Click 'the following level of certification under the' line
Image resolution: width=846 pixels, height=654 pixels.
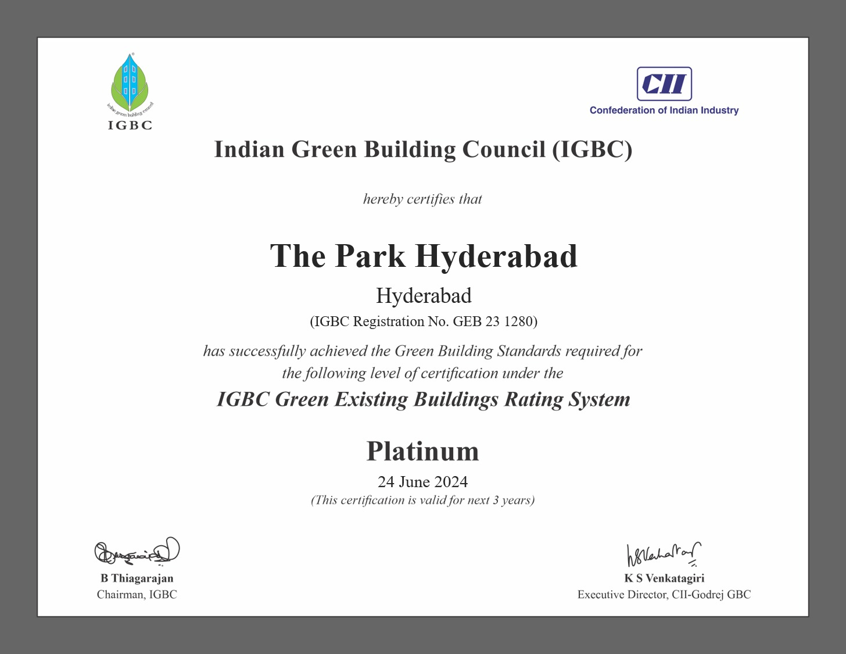(x=422, y=373)
